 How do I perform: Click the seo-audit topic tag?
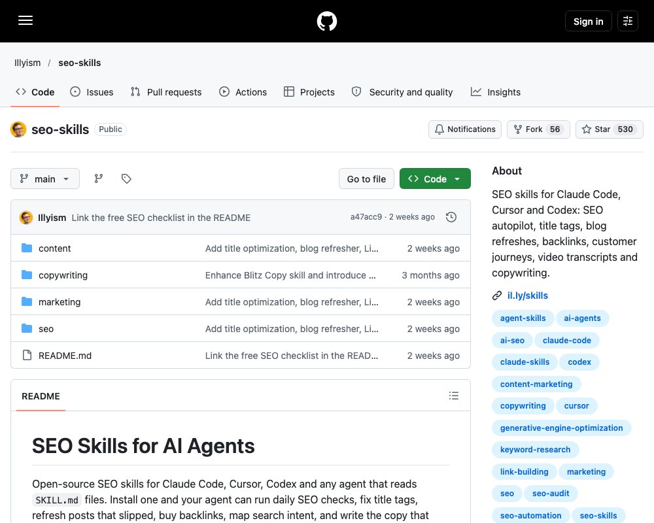(551, 494)
